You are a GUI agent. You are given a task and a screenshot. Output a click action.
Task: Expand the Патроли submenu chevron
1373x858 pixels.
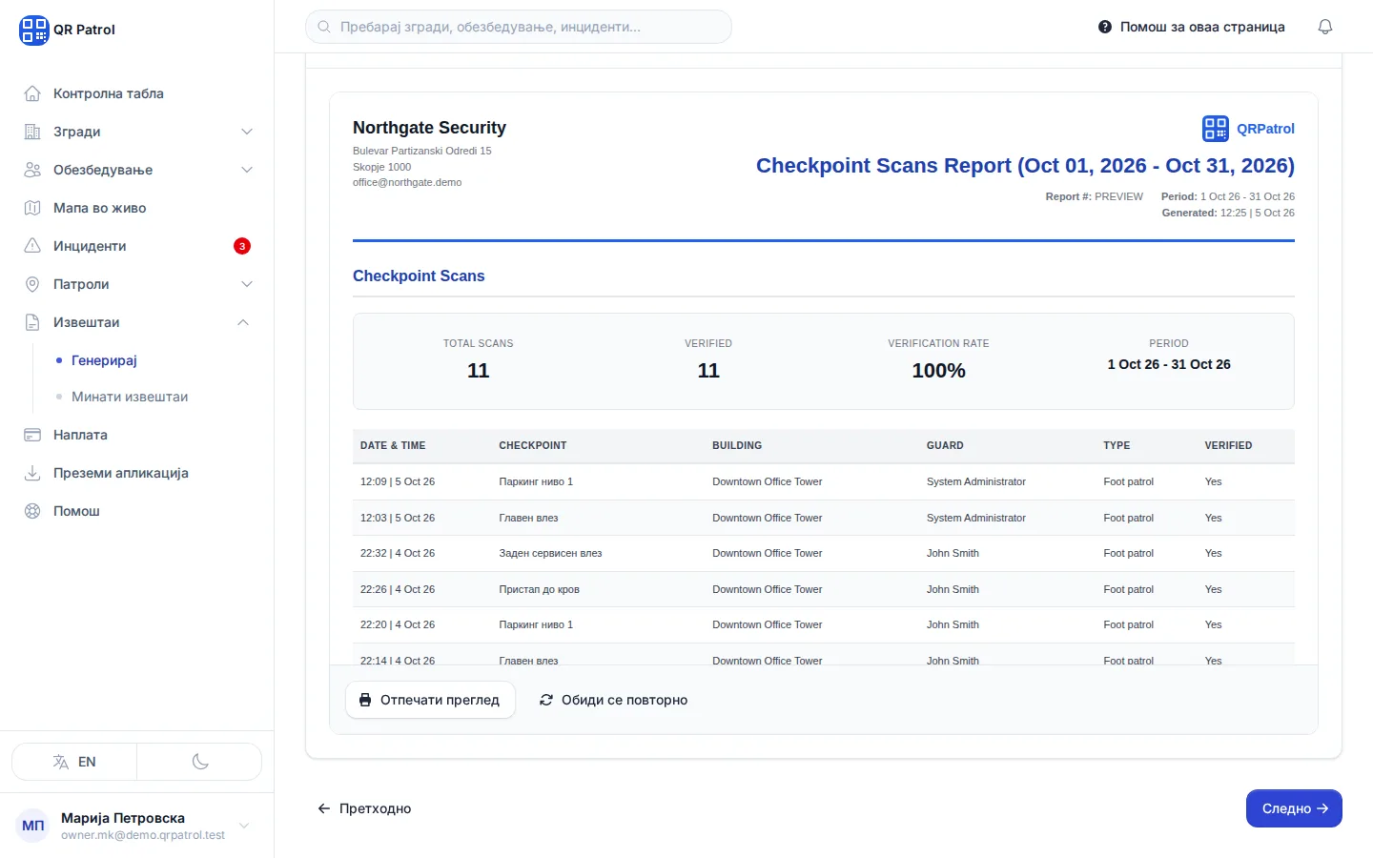click(x=247, y=284)
